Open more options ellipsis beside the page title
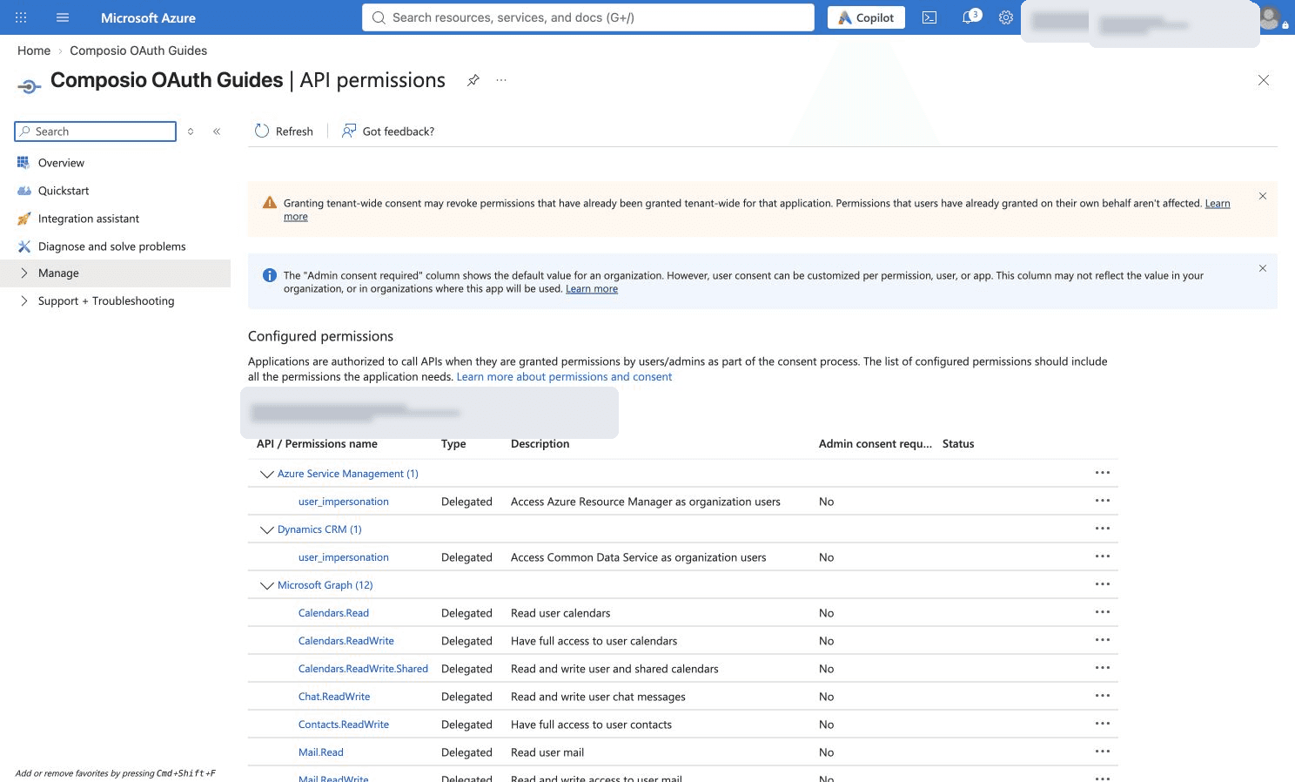This screenshot has height=782, width=1295. pyautogui.click(x=501, y=80)
